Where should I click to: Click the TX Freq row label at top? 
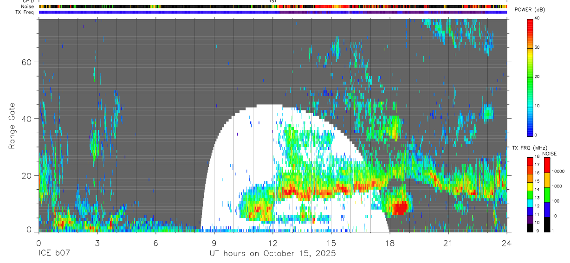coord(26,12)
